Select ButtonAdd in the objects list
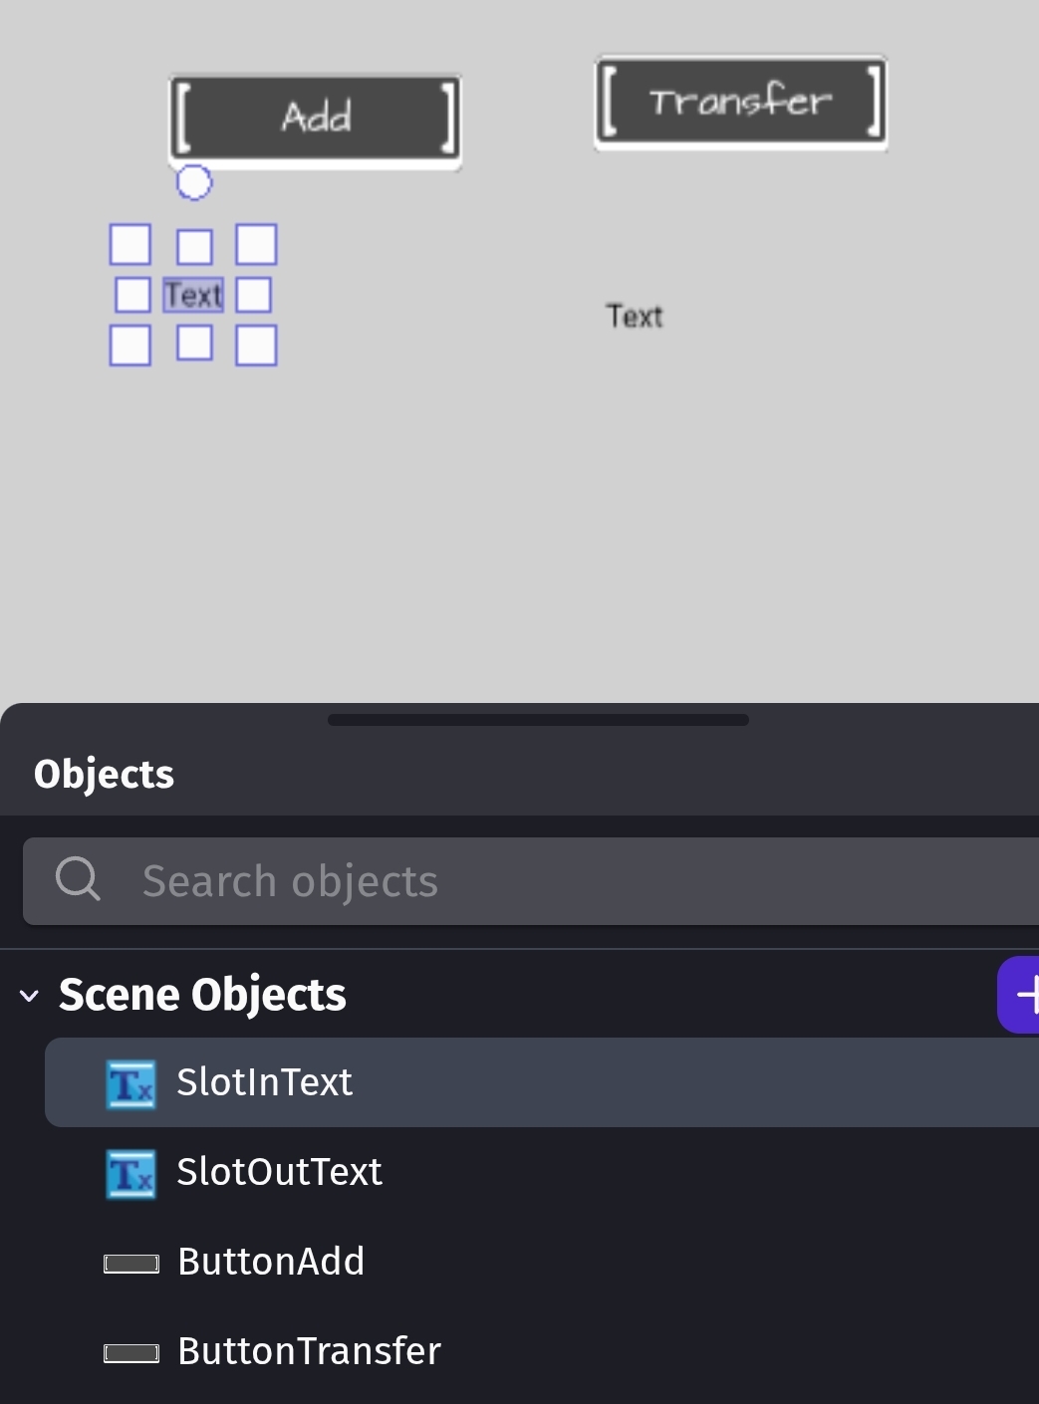Viewport: 1039px width, 1404px height. 270,1262
